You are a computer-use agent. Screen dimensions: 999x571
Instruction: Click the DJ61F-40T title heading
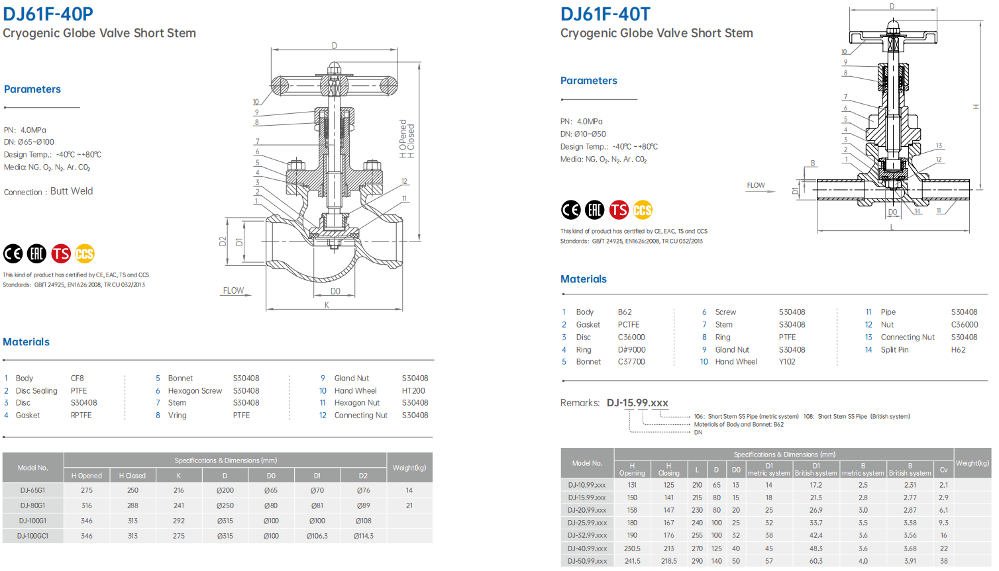[605, 14]
